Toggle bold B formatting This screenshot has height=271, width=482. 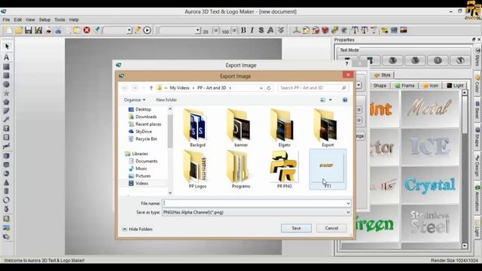pos(243,30)
